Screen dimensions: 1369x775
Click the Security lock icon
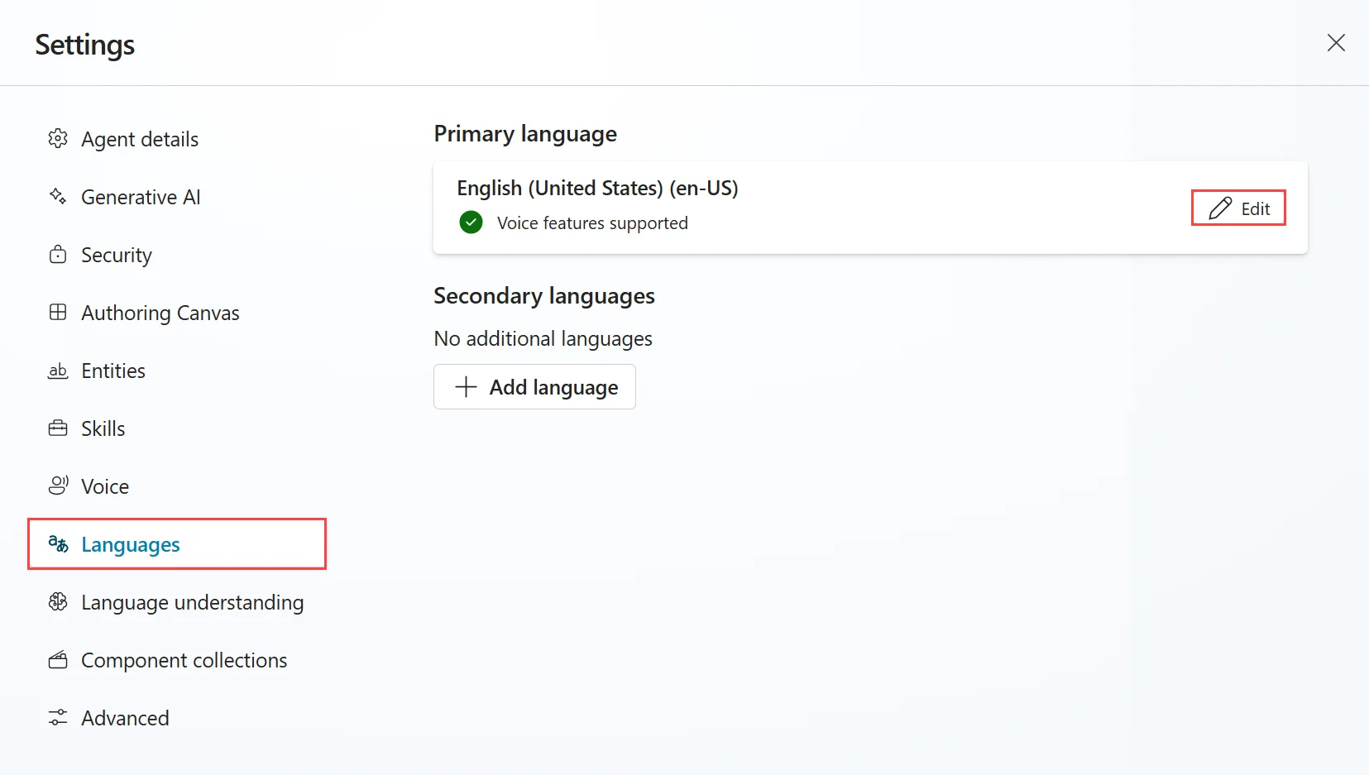point(58,255)
